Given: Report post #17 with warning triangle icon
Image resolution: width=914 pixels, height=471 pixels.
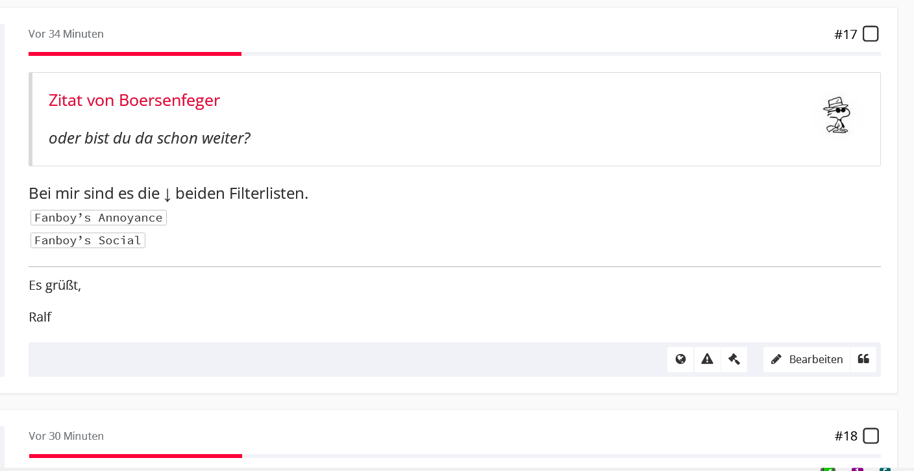Looking at the screenshot, I should coord(708,359).
